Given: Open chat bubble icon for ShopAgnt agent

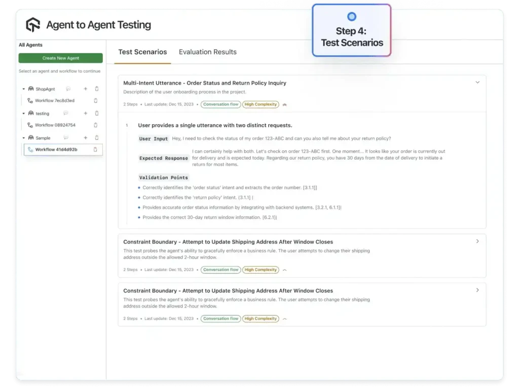Looking at the screenshot, I should [68, 89].
